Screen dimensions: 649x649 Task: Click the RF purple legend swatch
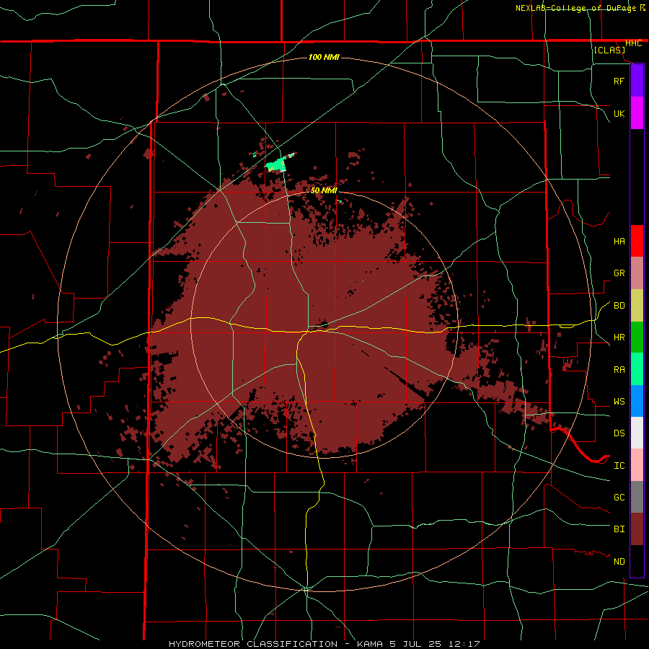(x=637, y=81)
